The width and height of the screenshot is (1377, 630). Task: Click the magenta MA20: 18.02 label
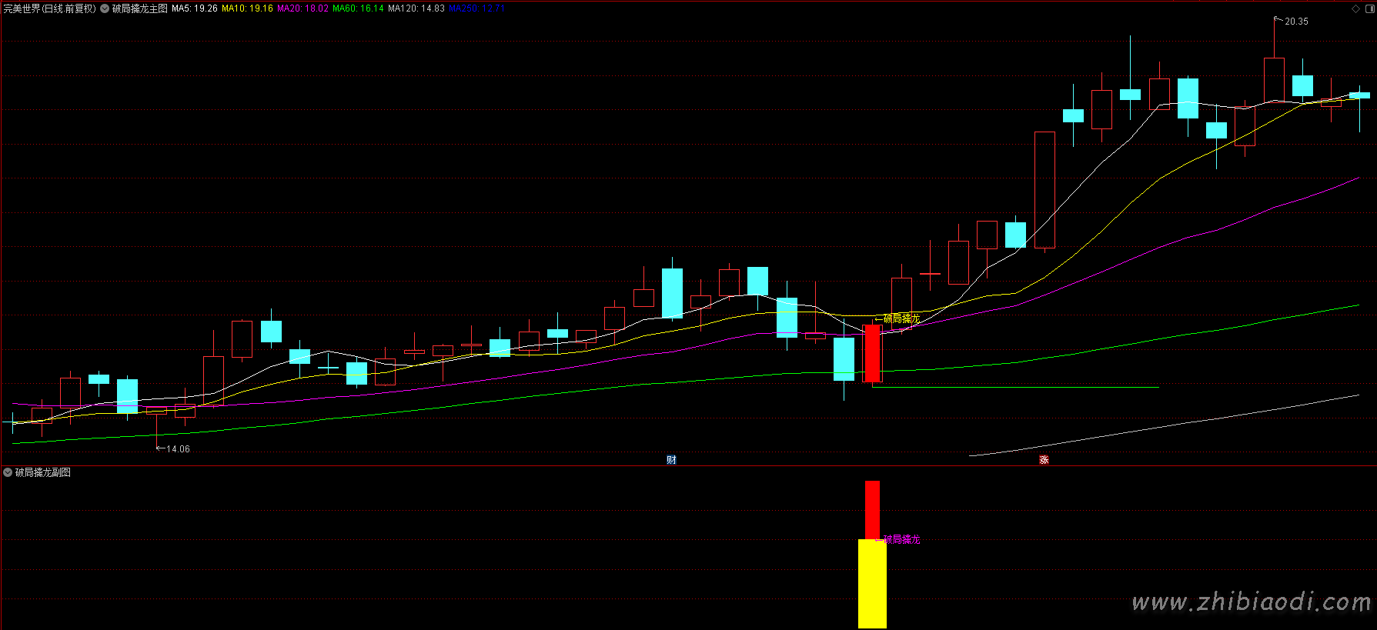[302, 8]
